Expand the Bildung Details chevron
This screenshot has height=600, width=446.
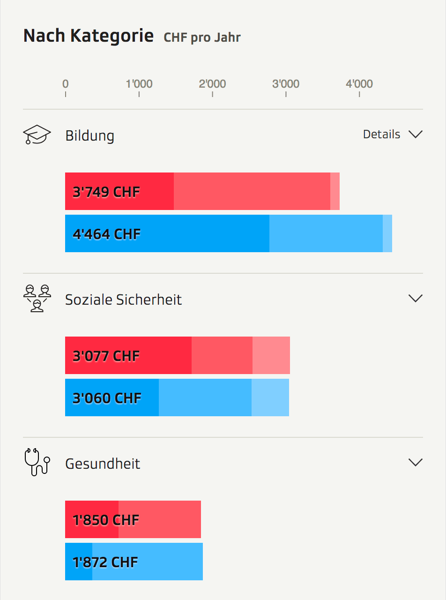[x=416, y=135]
